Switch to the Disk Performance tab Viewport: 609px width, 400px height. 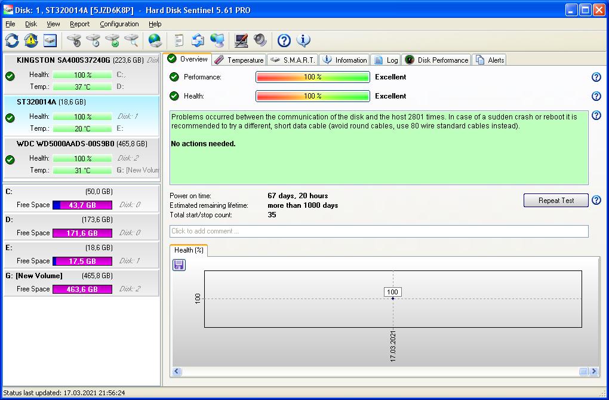[x=436, y=60]
